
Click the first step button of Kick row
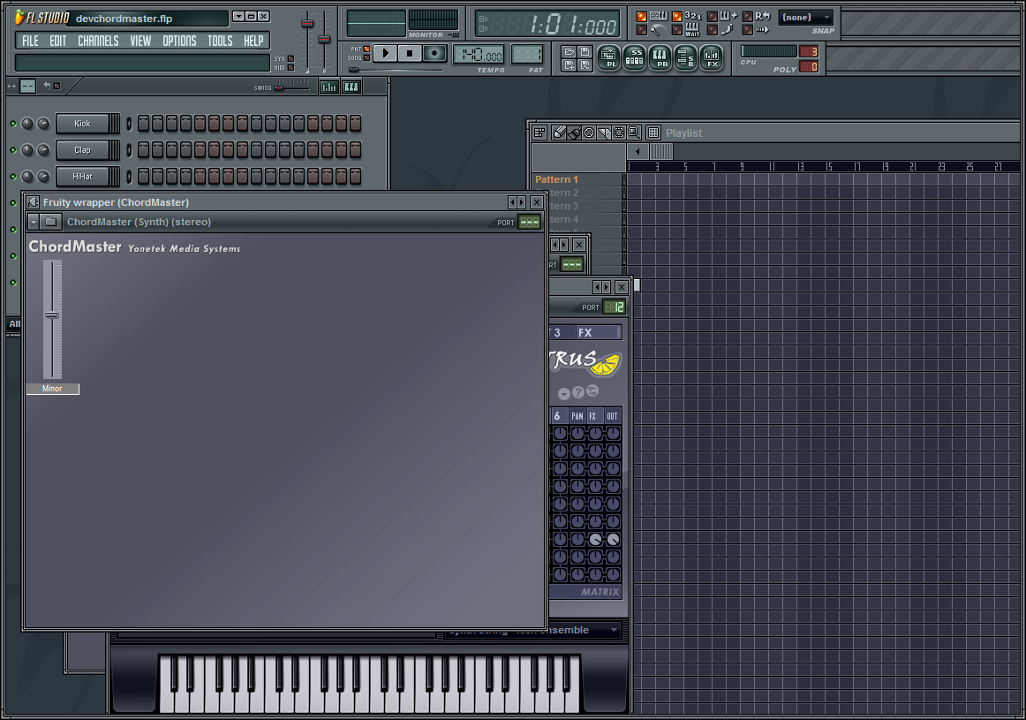[x=143, y=123]
